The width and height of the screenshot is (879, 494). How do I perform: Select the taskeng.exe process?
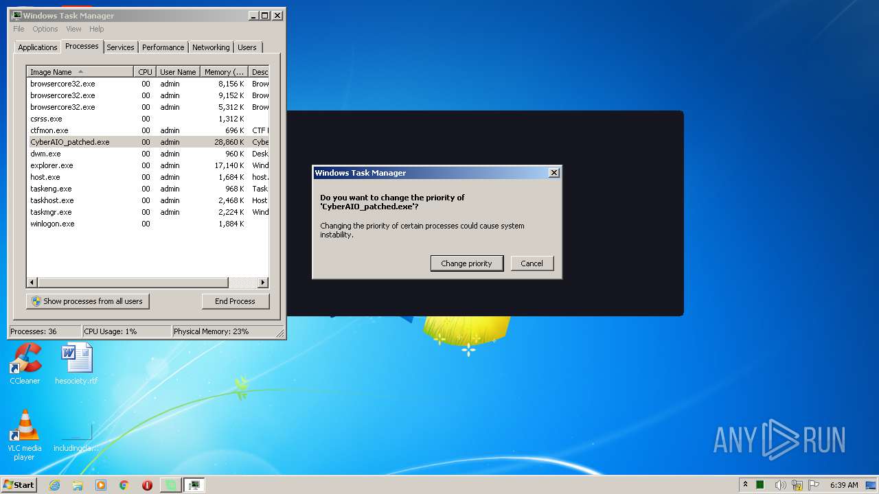point(148,189)
